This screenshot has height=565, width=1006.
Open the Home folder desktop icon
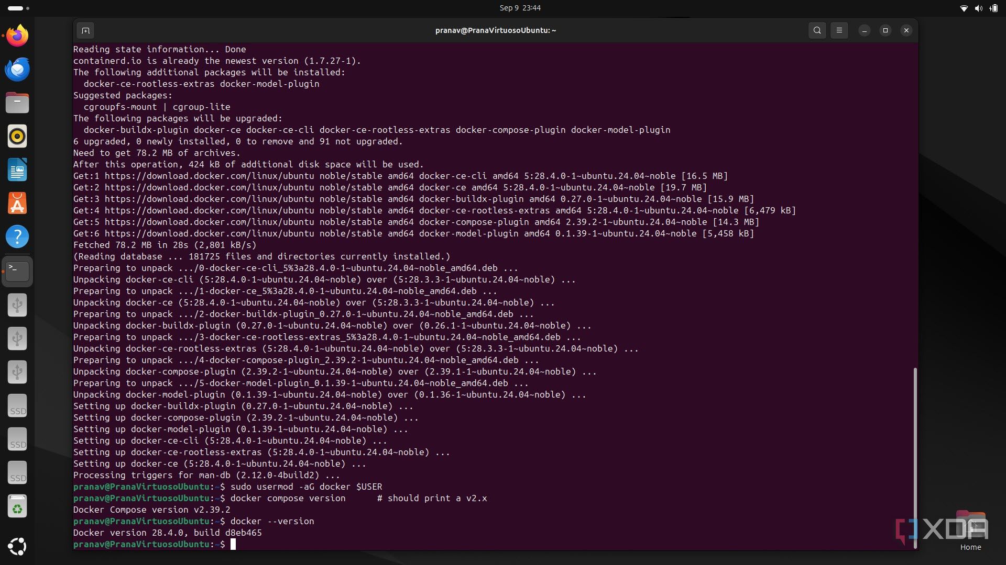click(970, 530)
